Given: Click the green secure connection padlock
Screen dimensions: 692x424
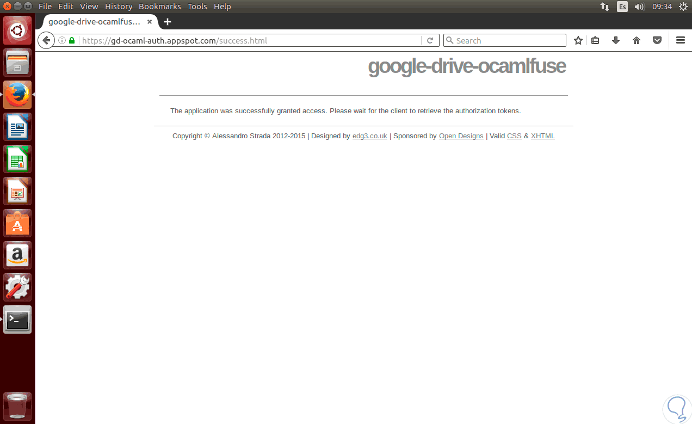Looking at the screenshot, I should click(72, 41).
